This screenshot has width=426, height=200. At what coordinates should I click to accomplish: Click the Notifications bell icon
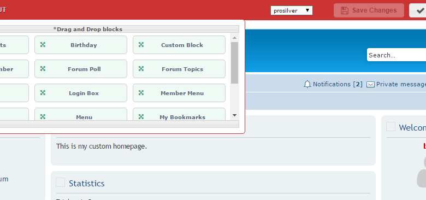point(307,84)
